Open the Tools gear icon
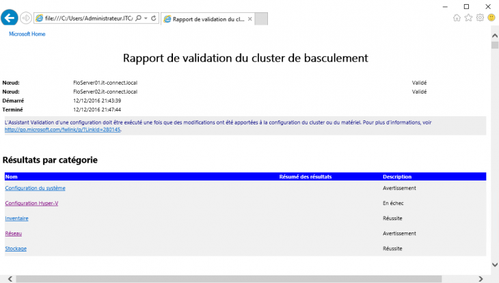The height and width of the screenshot is (283, 499). point(480,18)
